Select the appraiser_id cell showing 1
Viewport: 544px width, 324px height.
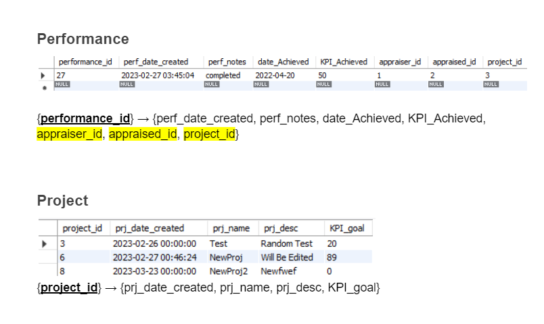pyautogui.click(x=401, y=75)
